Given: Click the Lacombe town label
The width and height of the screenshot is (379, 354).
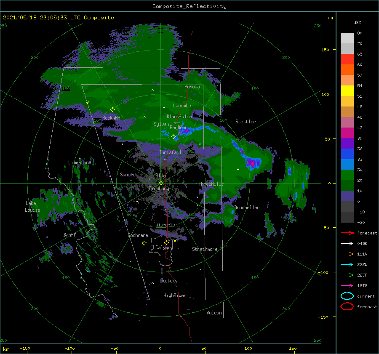Looking at the screenshot, I should (x=182, y=106).
